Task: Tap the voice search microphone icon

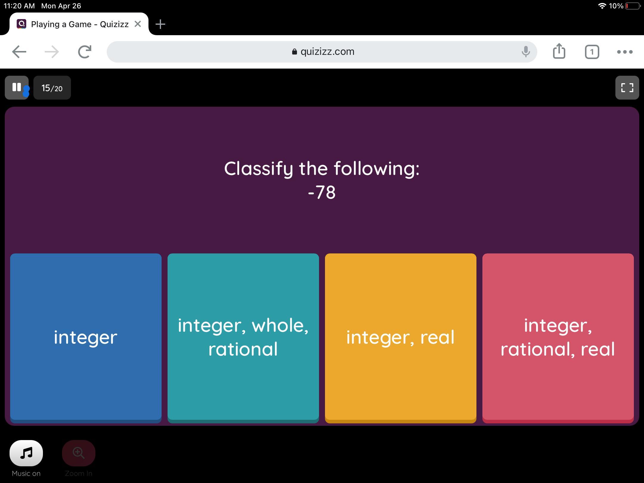Action: pos(526,52)
